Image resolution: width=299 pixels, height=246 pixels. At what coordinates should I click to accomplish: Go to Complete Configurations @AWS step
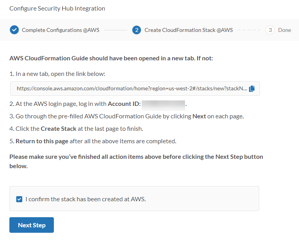(x=60, y=30)
